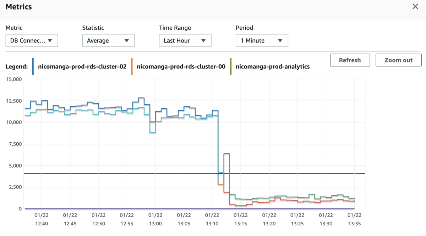Click the down arrow icon in the Time Range selector
Image resolution: width=426 pixels, height=236 pixels.
[x=203, y=40]
